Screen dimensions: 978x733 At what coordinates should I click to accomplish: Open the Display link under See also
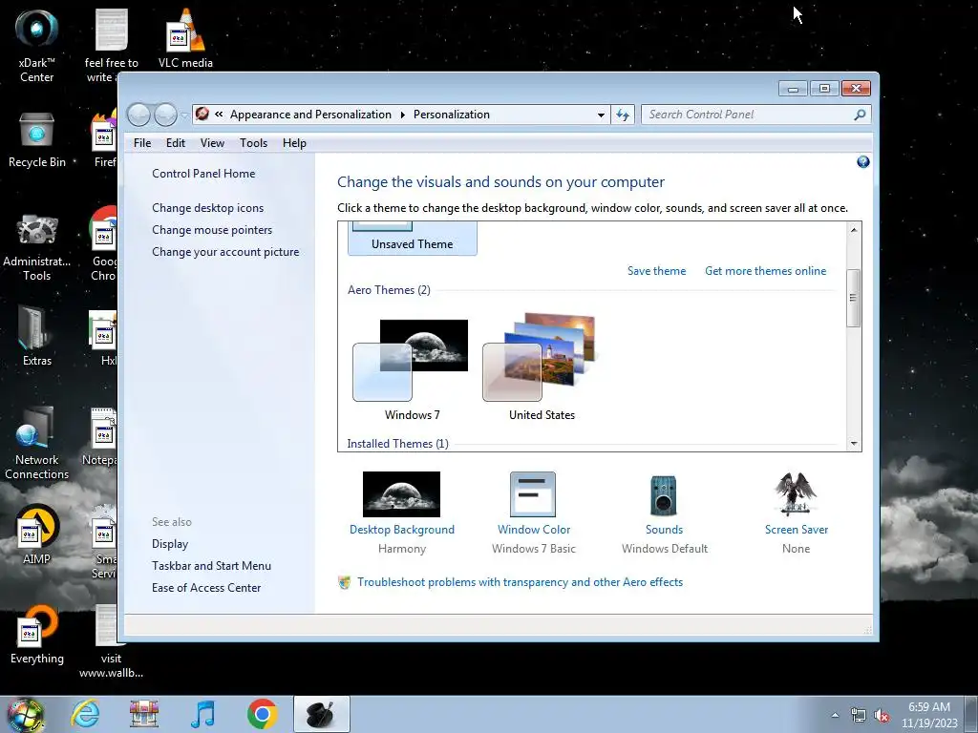(170, 543)
